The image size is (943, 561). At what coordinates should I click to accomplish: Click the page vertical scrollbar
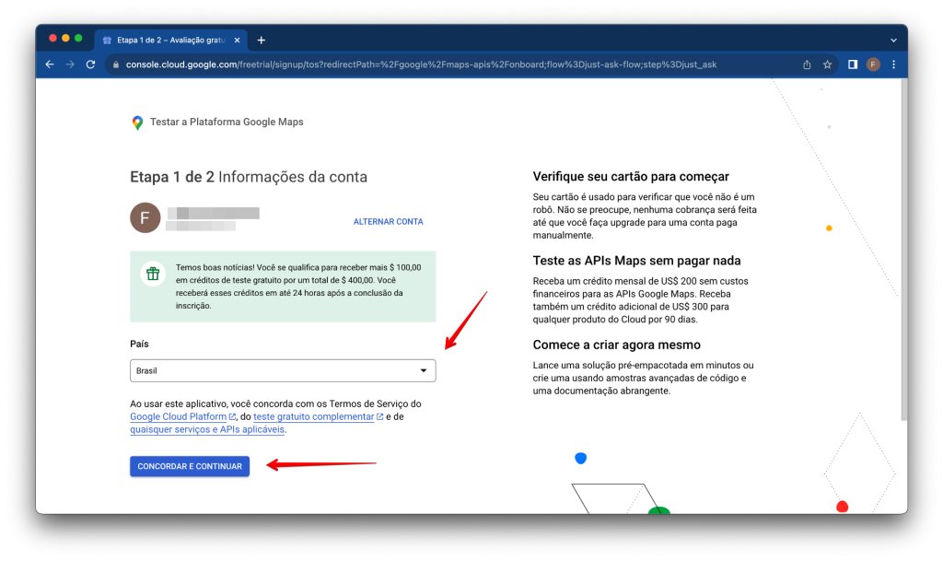[x=904, y=250]
